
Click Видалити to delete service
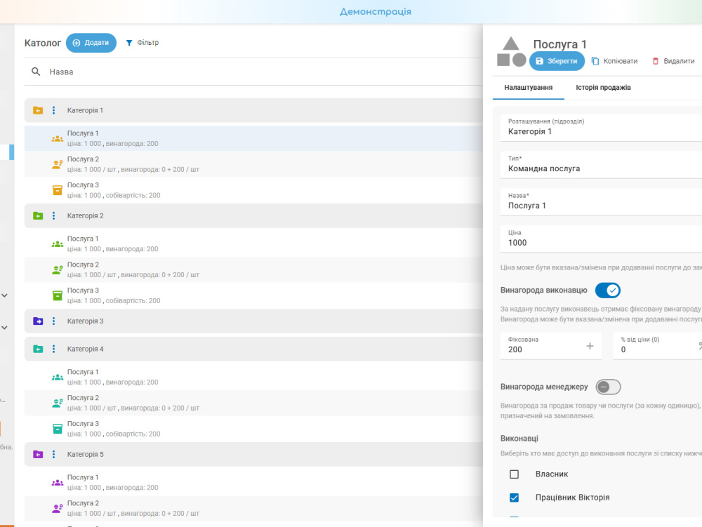click(674, 61)
